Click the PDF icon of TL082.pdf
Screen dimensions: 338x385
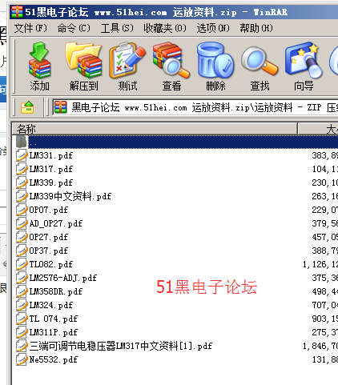[x=22, y=264]
